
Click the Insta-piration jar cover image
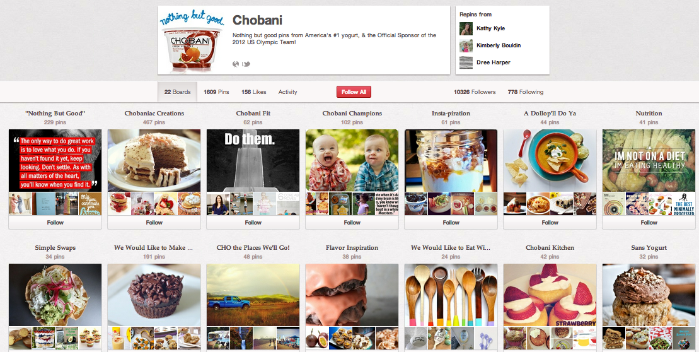(x=451, y=161)
